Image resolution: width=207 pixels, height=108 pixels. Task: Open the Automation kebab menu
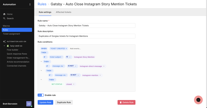coord(30,4)
